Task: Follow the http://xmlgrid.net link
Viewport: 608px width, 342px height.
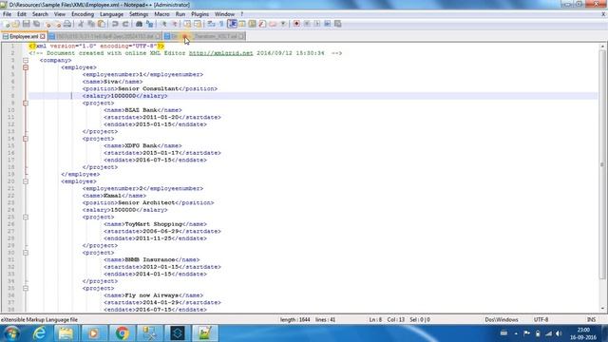Action: (221, 53)
